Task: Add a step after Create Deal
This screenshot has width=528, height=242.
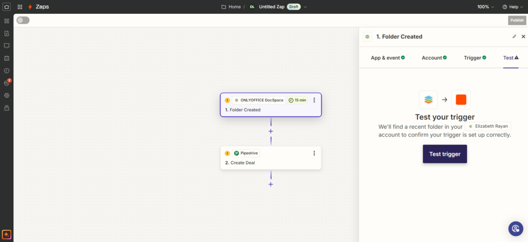Action: (x=271, y=184)
